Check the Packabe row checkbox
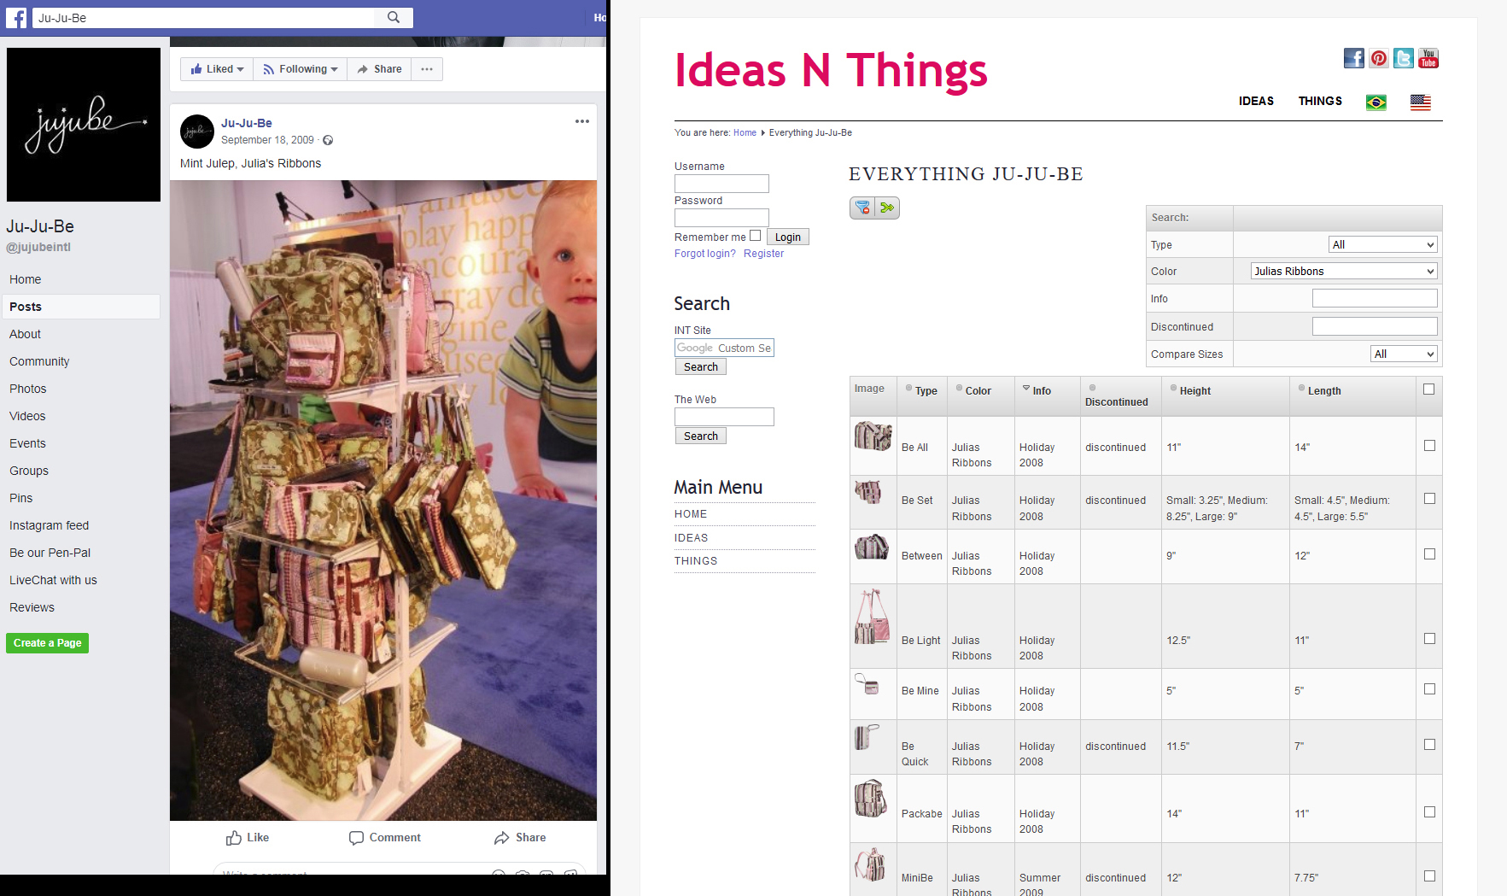Image resolution: width=1507 pixels, height=896 pixels. (x=1429, y=812)
